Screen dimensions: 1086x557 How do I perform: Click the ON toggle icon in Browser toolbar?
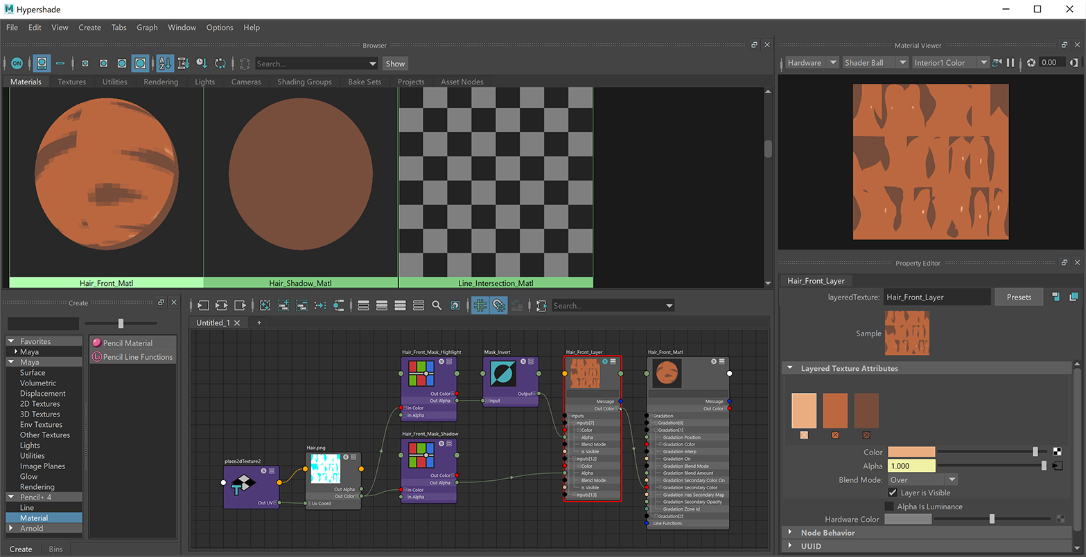click(17, 64)
